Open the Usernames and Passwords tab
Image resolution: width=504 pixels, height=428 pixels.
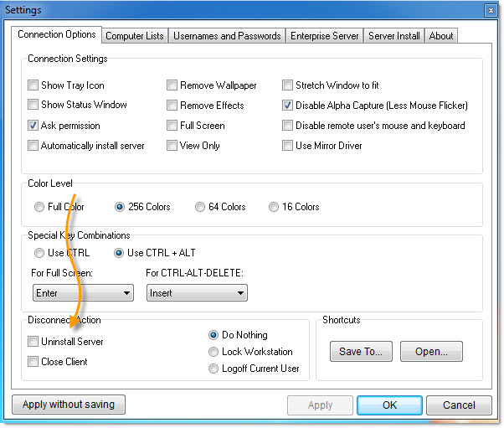coord(227,36)
